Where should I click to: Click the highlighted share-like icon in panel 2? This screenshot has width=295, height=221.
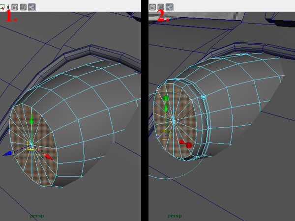169,7
